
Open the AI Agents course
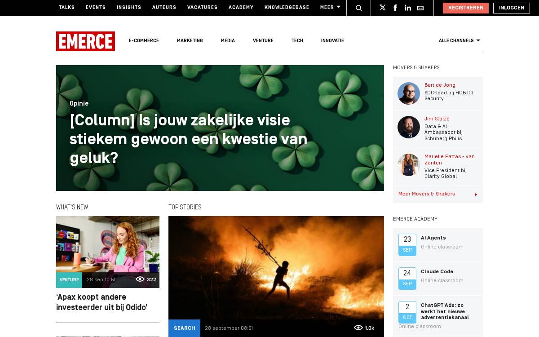pyautogui.click(x=433, y=238)
